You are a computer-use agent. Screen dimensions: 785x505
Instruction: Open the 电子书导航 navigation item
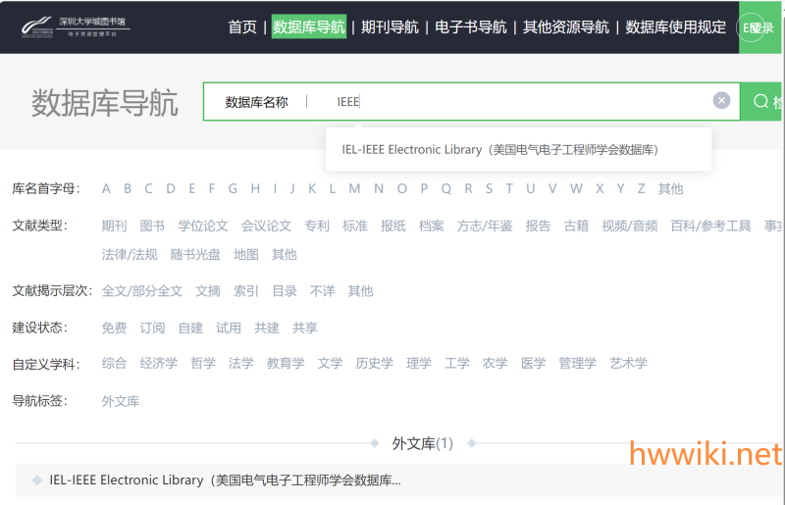[x=471, y=27]
